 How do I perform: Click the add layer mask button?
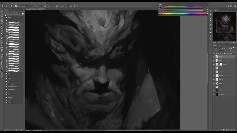click(224, 130)
